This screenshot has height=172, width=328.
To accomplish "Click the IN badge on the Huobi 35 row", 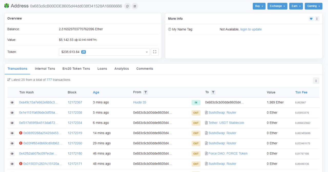I will [196, 103].
